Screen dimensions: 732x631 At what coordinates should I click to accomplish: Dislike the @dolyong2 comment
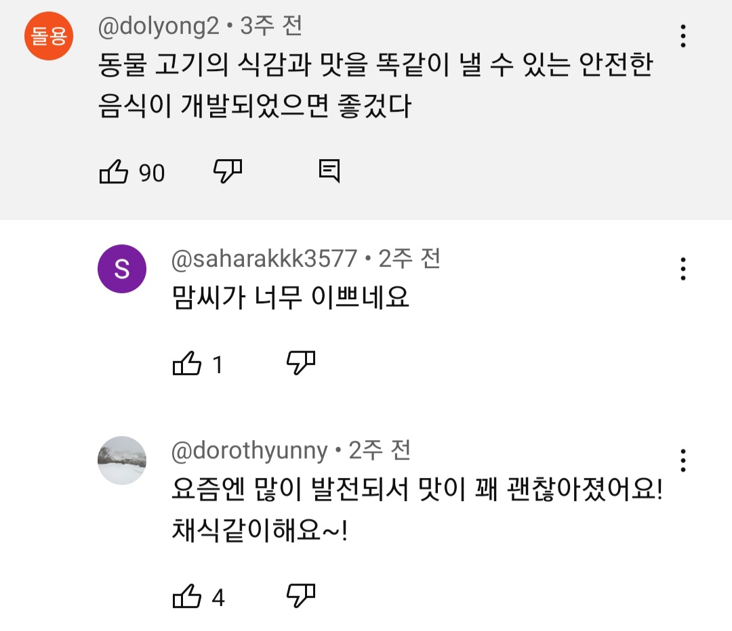click(x=228, y=172)
